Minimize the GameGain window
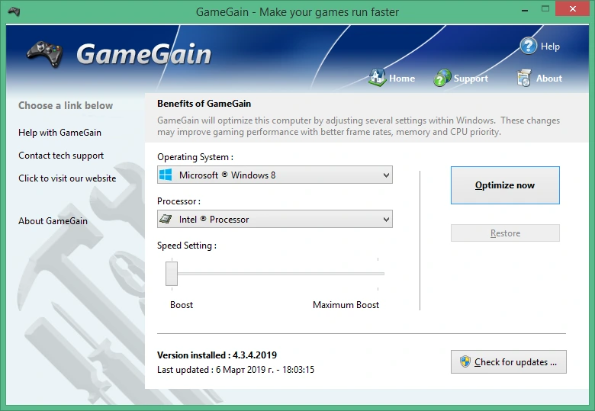This screenshot has height=411, width=595. [525, 10]
